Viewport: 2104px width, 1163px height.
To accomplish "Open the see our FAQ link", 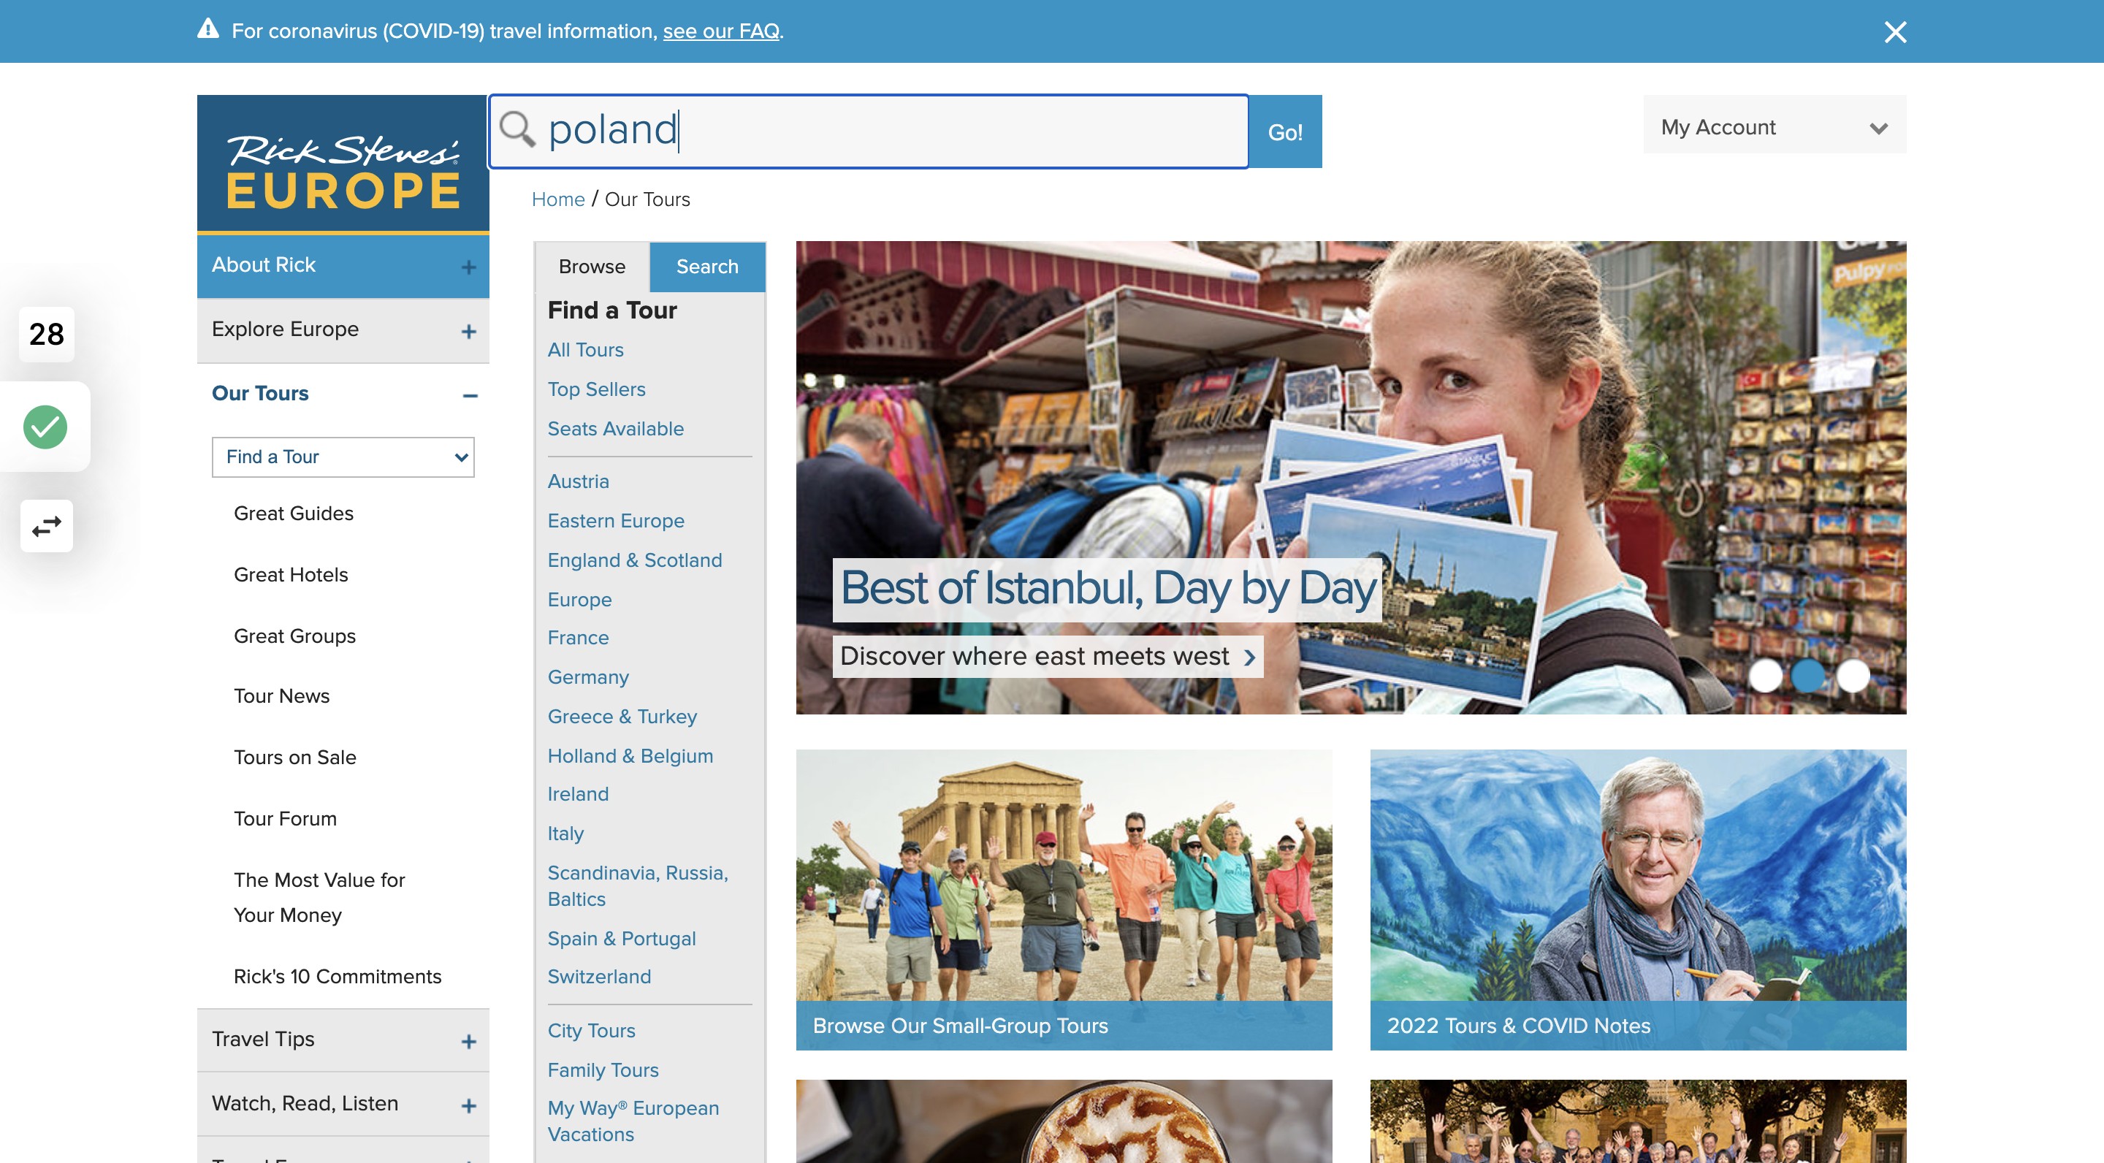I will [x=721, y=31].
